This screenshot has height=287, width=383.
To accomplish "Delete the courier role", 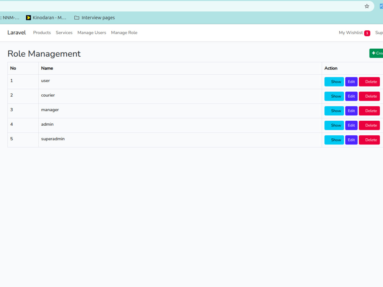I will [x=369, y=96].
